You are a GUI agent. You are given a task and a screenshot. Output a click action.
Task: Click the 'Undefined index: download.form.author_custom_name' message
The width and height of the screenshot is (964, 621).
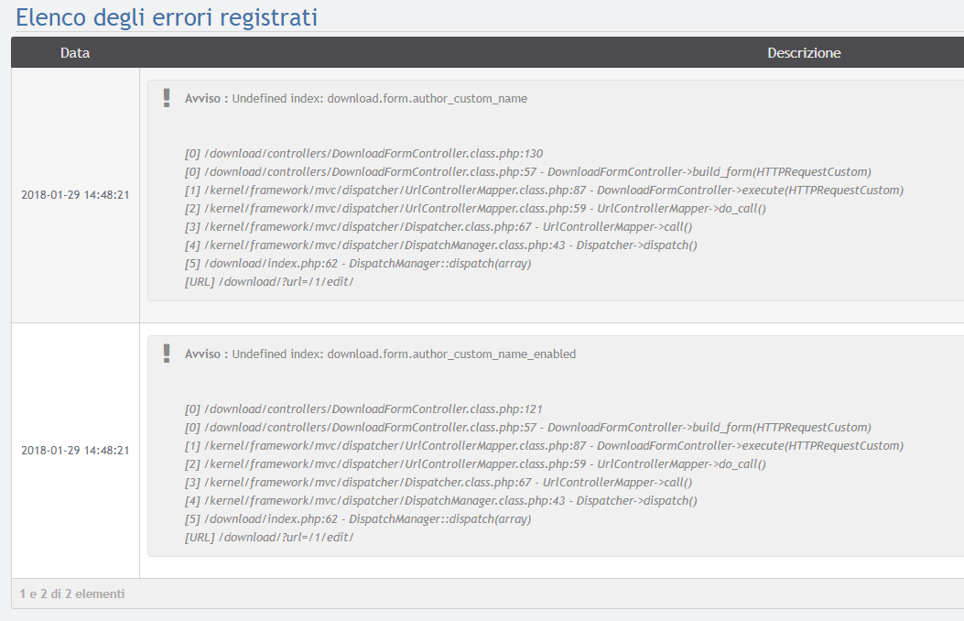(x=379, y=99)
